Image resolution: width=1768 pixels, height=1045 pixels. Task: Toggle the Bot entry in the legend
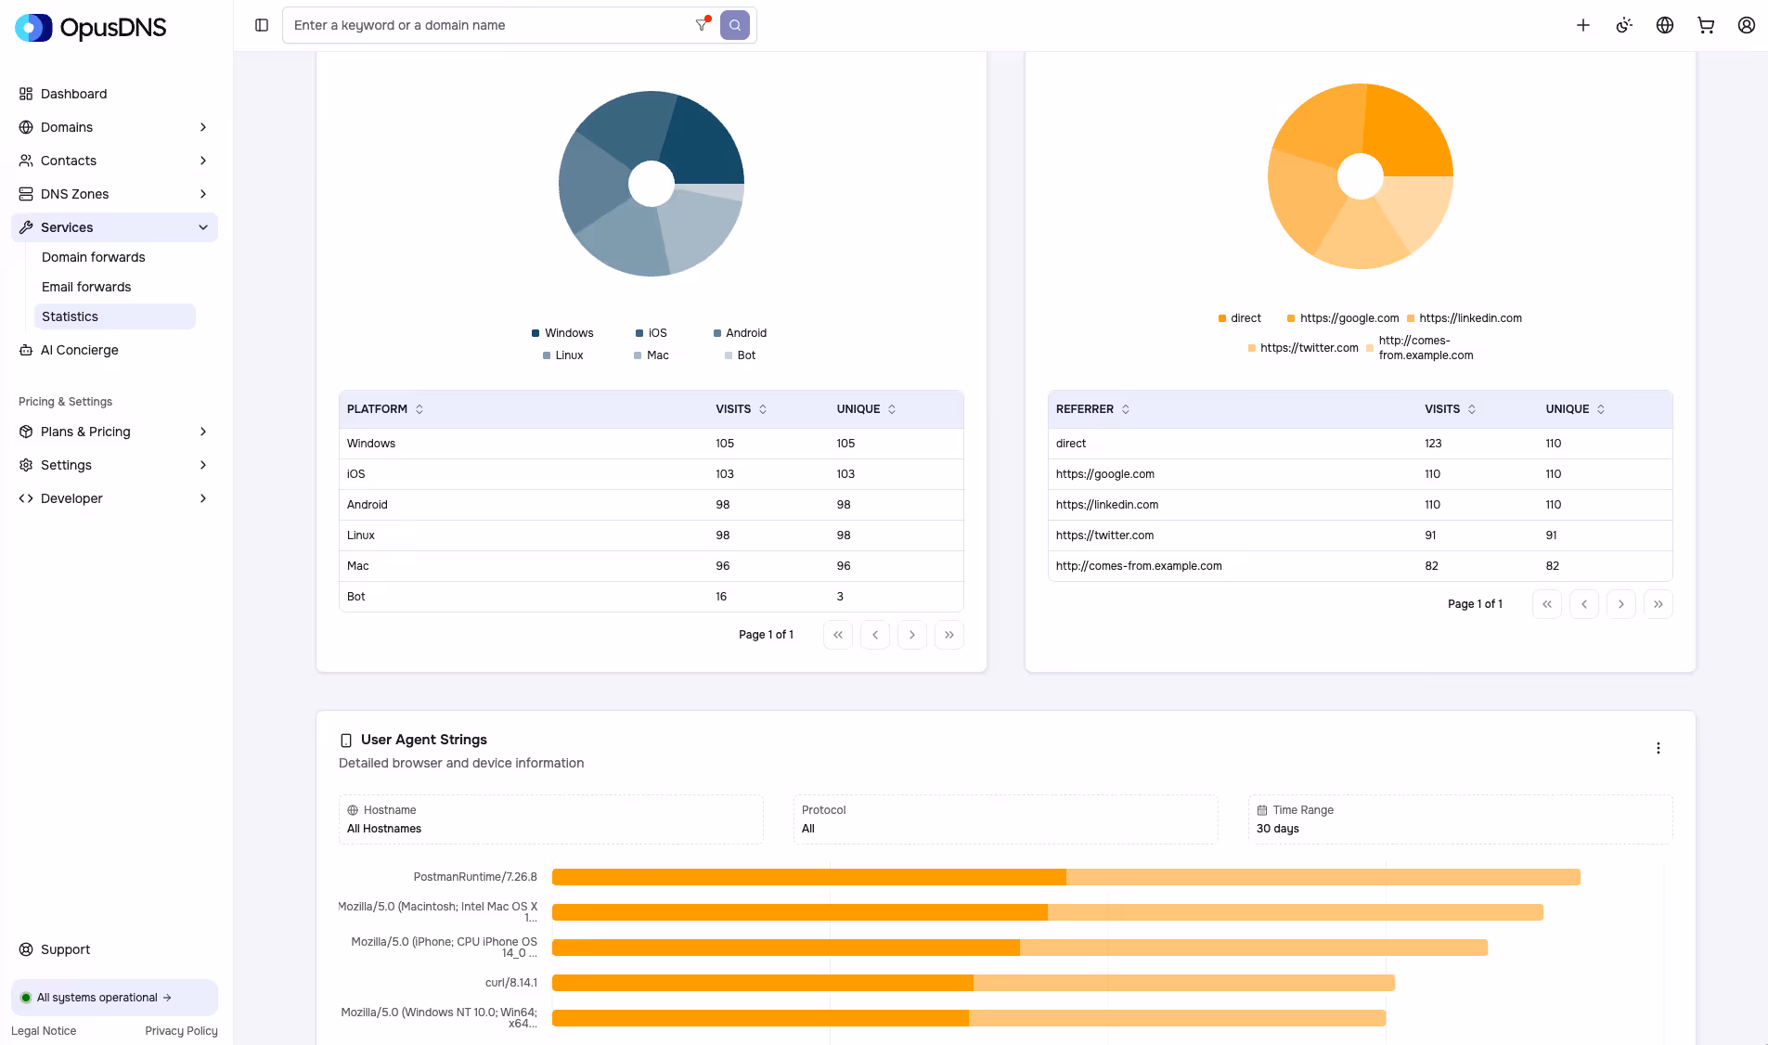pos(740,355)
